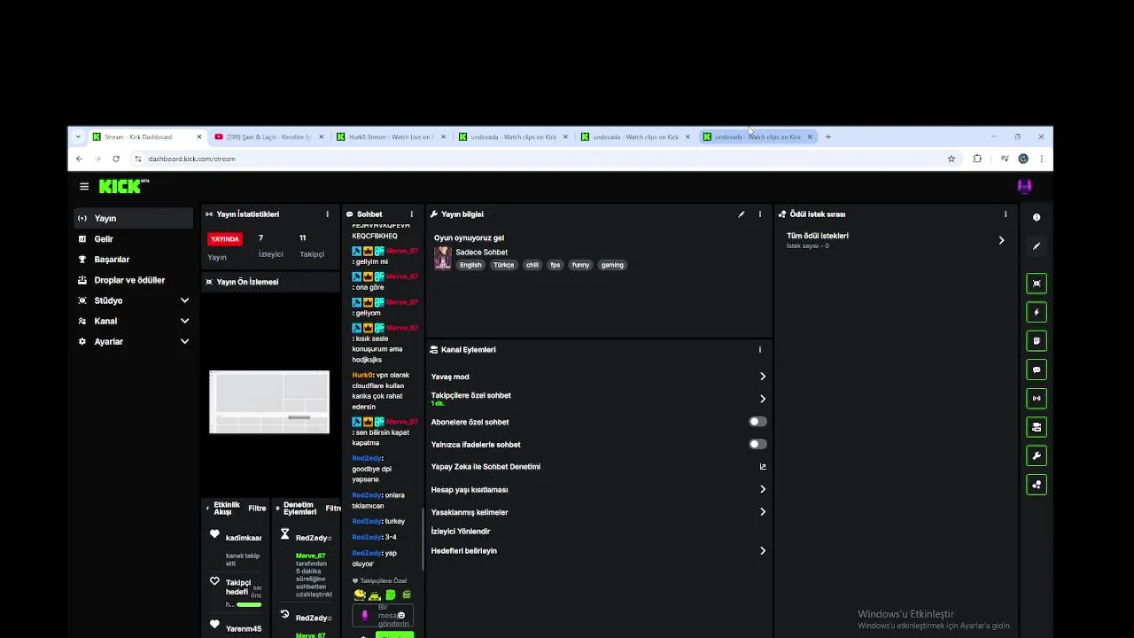The width and height of the screenshot is (1134, 638).
Task: Click Filtre in the Etkinlik Akışı panel
Action: (x=257, y=509)
